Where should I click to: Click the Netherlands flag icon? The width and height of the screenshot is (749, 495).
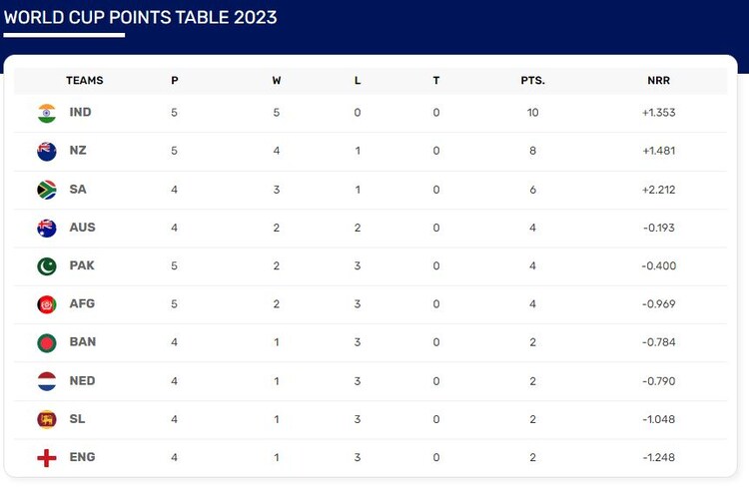[x=47, y=380]
